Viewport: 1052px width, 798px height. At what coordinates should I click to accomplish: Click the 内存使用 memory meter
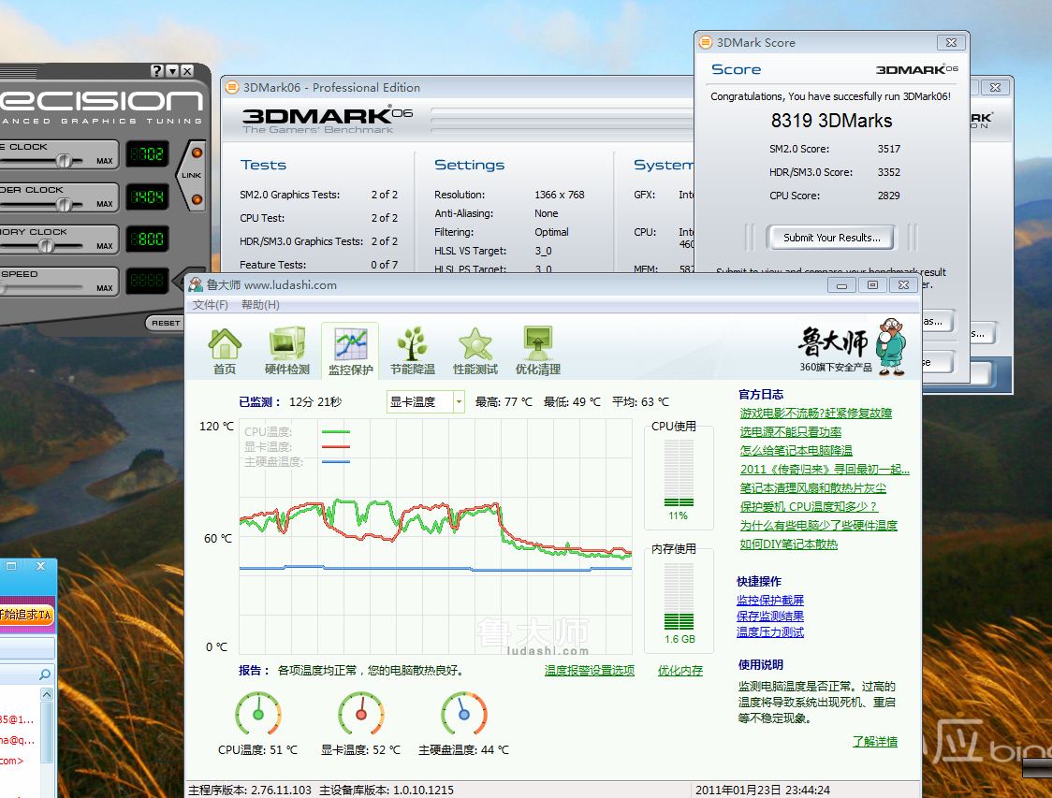pyautogui.click(x=679, y=596)
